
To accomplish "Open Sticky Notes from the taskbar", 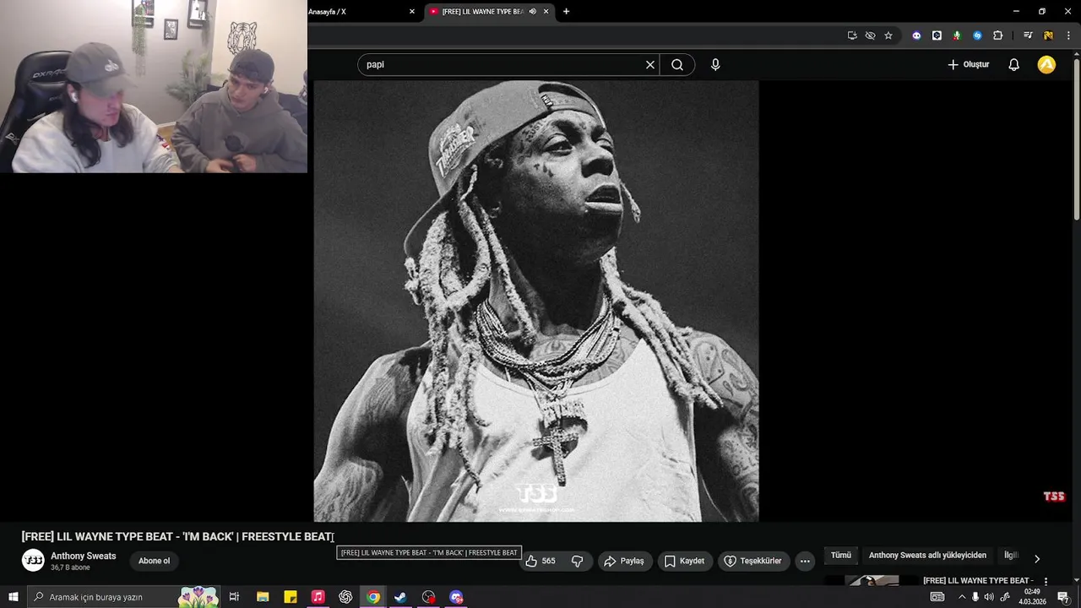I will [x=291, y=597].
